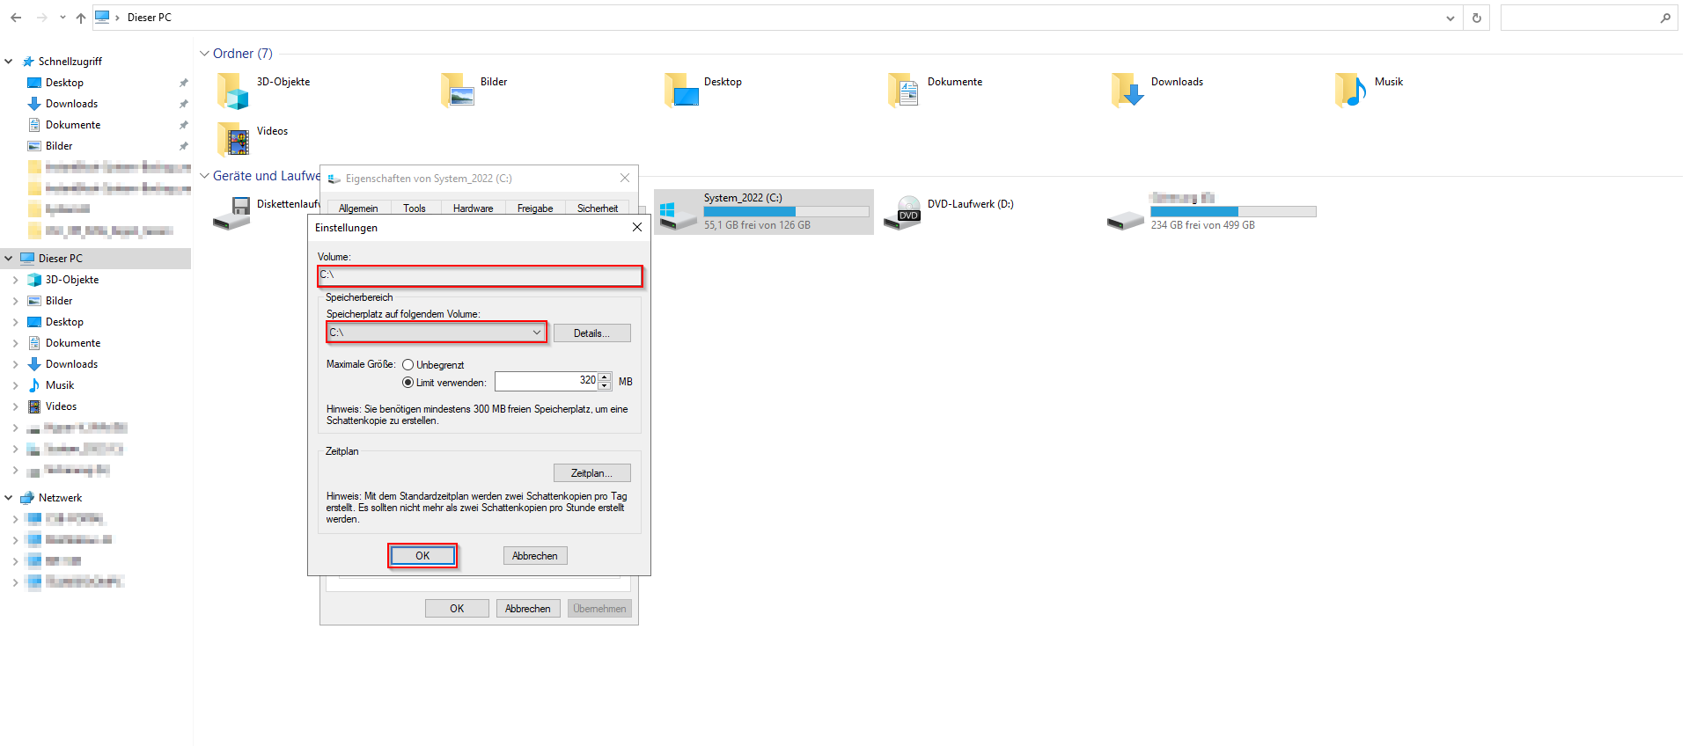1689x746 pixels.
Task: Open the Bilder folder icon
Action: click(458, 91)
